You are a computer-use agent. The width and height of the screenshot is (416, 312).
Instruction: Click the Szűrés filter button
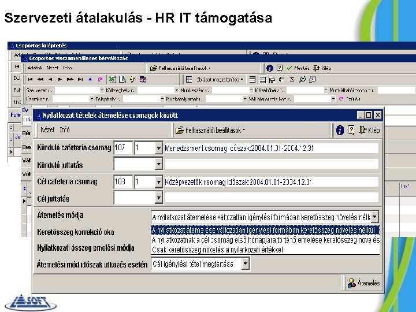click(350, 99)
